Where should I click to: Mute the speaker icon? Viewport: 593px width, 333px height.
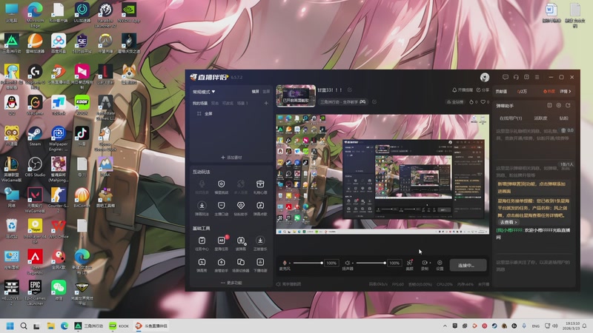[x=347, y=263]
